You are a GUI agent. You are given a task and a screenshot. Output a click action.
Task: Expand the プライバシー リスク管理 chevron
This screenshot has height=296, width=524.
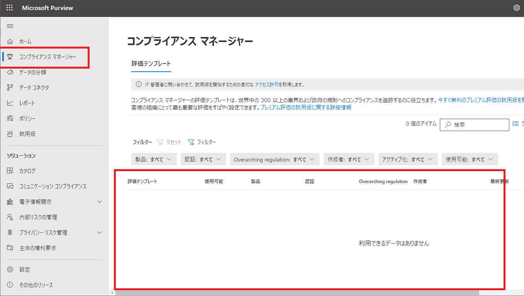pyautogui.click(x=100, y=232)
